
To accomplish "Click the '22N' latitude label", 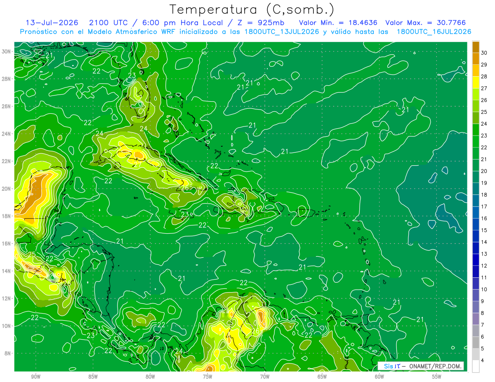I will pos(6,161).
